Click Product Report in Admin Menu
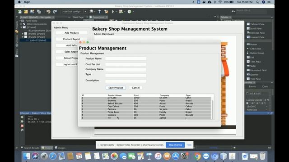 click(71, 39)
